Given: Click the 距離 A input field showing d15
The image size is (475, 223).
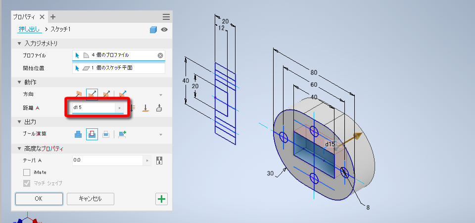Looking at the screenshot, I should point(94,108).
